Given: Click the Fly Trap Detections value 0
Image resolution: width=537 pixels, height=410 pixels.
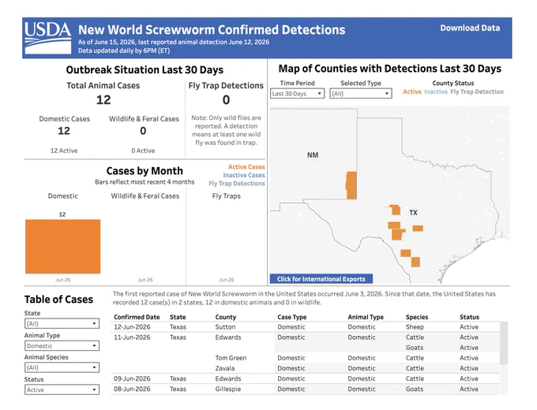Looking at the screenshot, I should [x=226, y=100].
